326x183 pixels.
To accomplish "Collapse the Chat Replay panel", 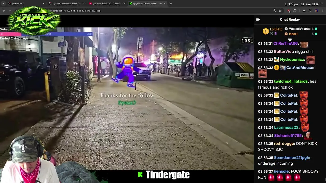I will [x=258, y=20].
